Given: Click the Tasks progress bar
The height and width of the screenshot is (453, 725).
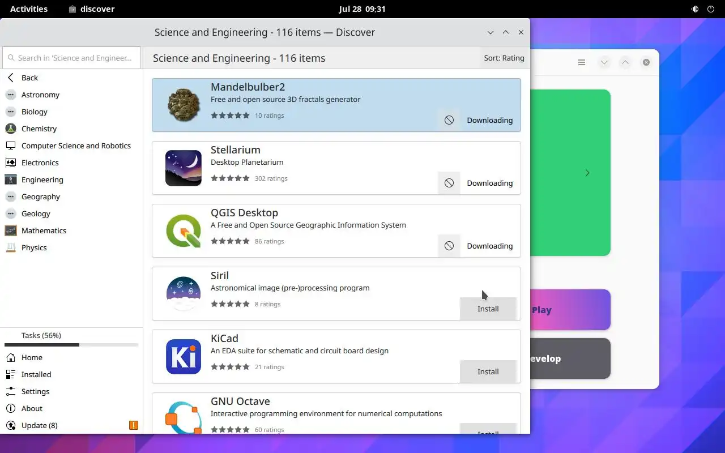Looking at the screenshot, I should (71, 345).
